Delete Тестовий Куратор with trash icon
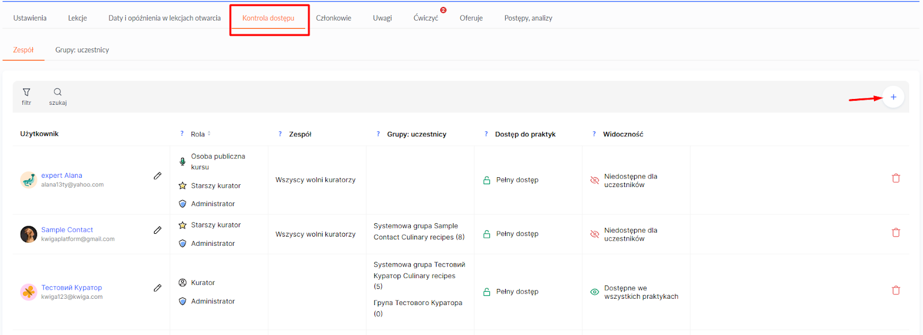The width and height of the screenshot is (923, 335). pyautogui.click(x=896, y=290)
